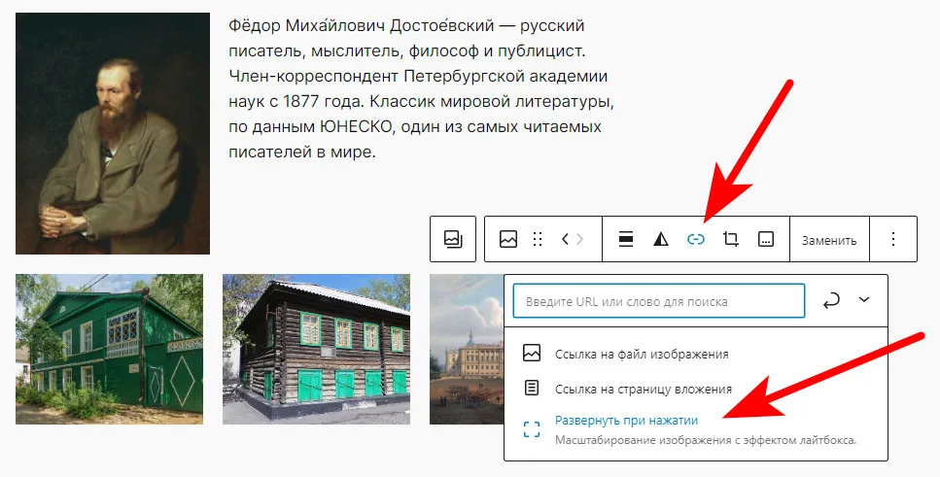Grab the drag handle dots icon
The height and width of the screenshot is (477, 940).
tap(538, 239)
